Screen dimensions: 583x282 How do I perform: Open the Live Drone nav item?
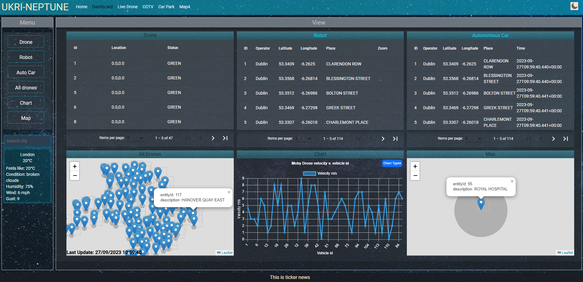pyautogui.click(x=128, y=7)
